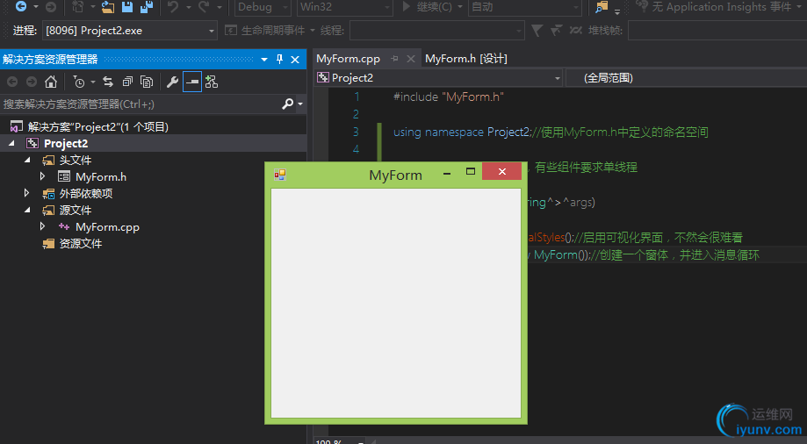Open Properties wrench icon in Solution Explorer
The image size is (807, 444).
tap(172, 82)
